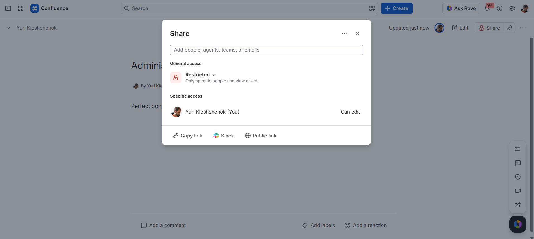Close the Share dialog
Screen dimensions: 534x239
click(x=357, y=33)
